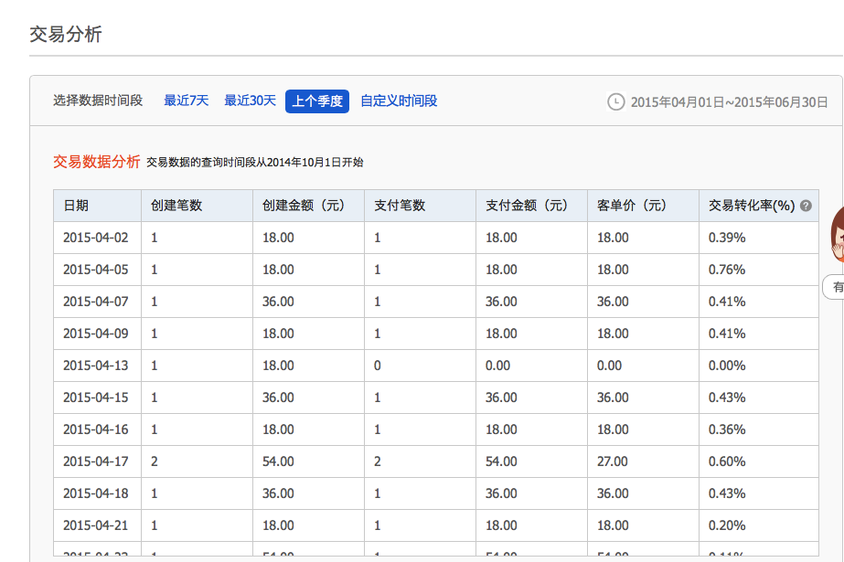Click 18.00 支付金额 in 2015-04-21 row
Screen dimensions: 844x562
[501, 525]
